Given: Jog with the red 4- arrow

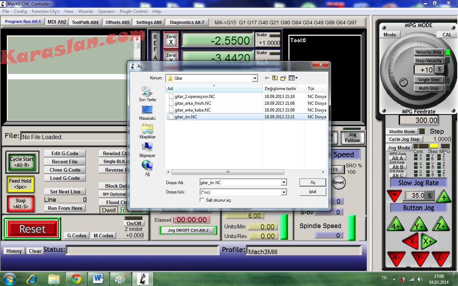Looking at the screenshot, I should tap(396, 258).
